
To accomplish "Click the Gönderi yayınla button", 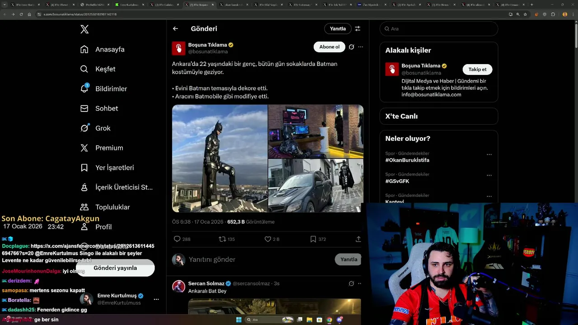I will (x=115, y=268).
